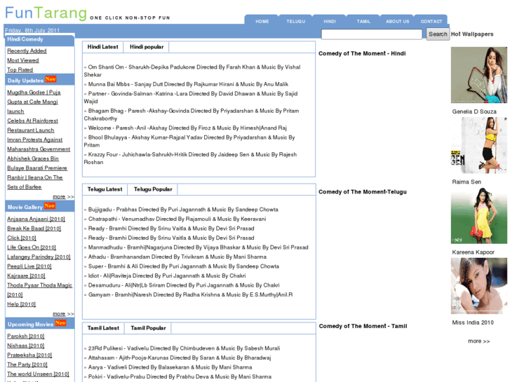Click the FunTarang site logo

[46, 13]
